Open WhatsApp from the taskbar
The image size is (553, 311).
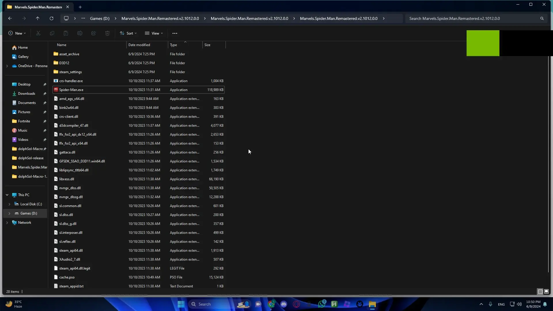(x=322, y=304)
